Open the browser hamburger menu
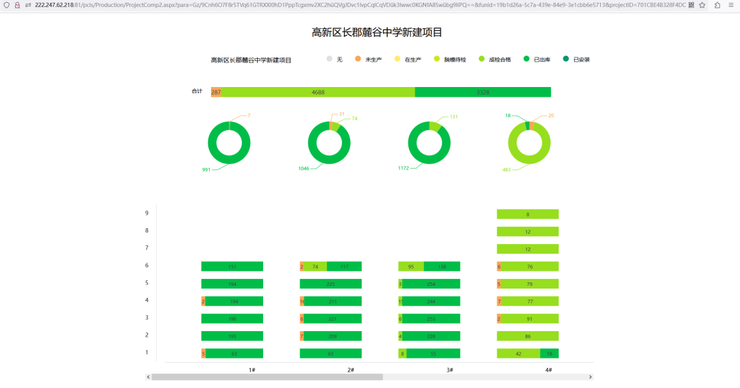 (x=731, y=5)
